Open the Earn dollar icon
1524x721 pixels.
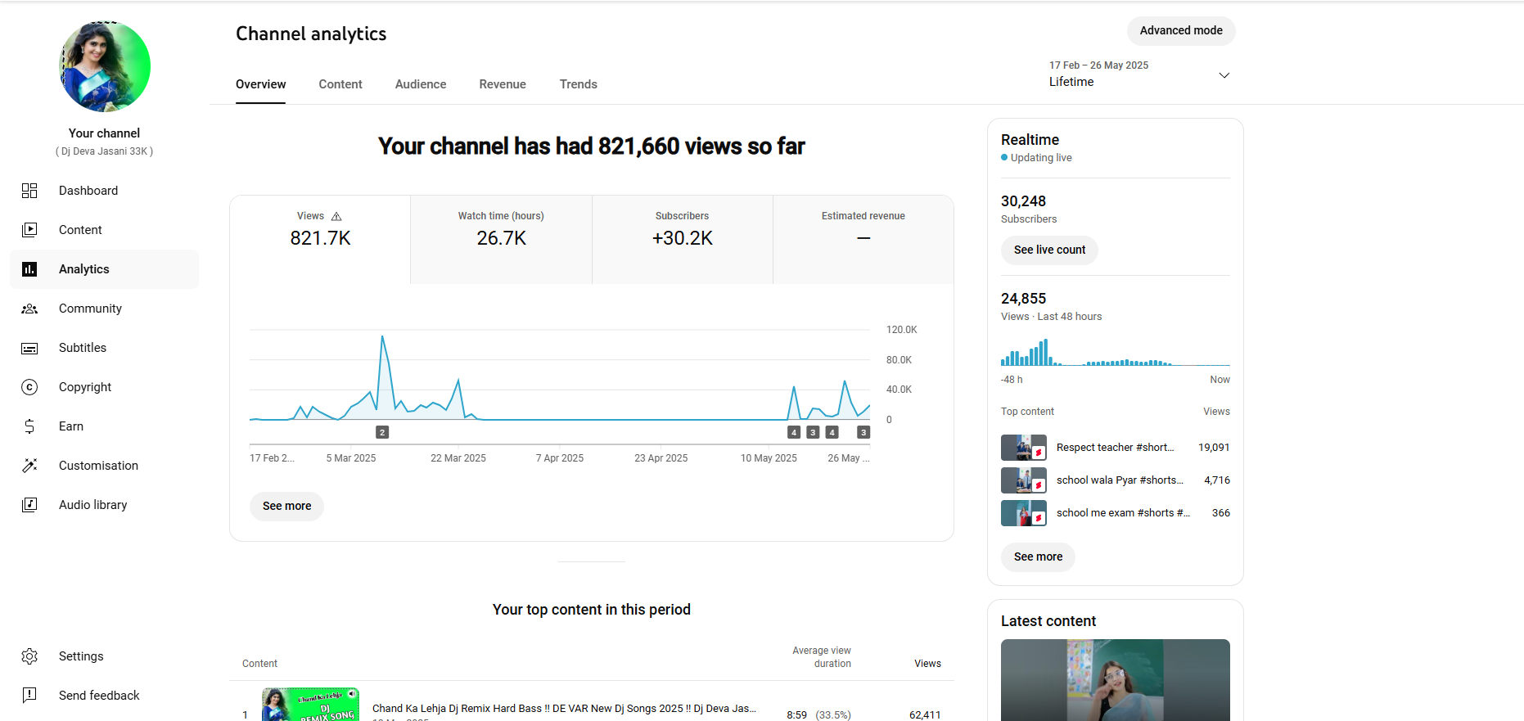coord(29,426)
